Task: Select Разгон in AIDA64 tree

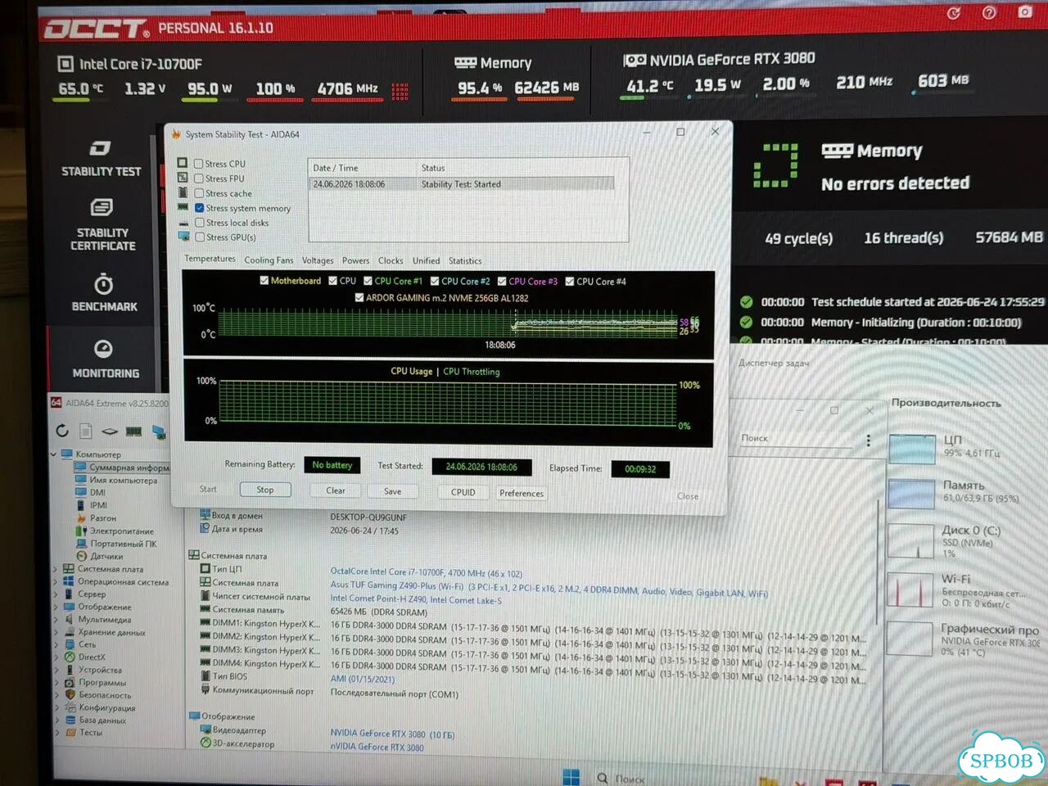Action: 97,518
